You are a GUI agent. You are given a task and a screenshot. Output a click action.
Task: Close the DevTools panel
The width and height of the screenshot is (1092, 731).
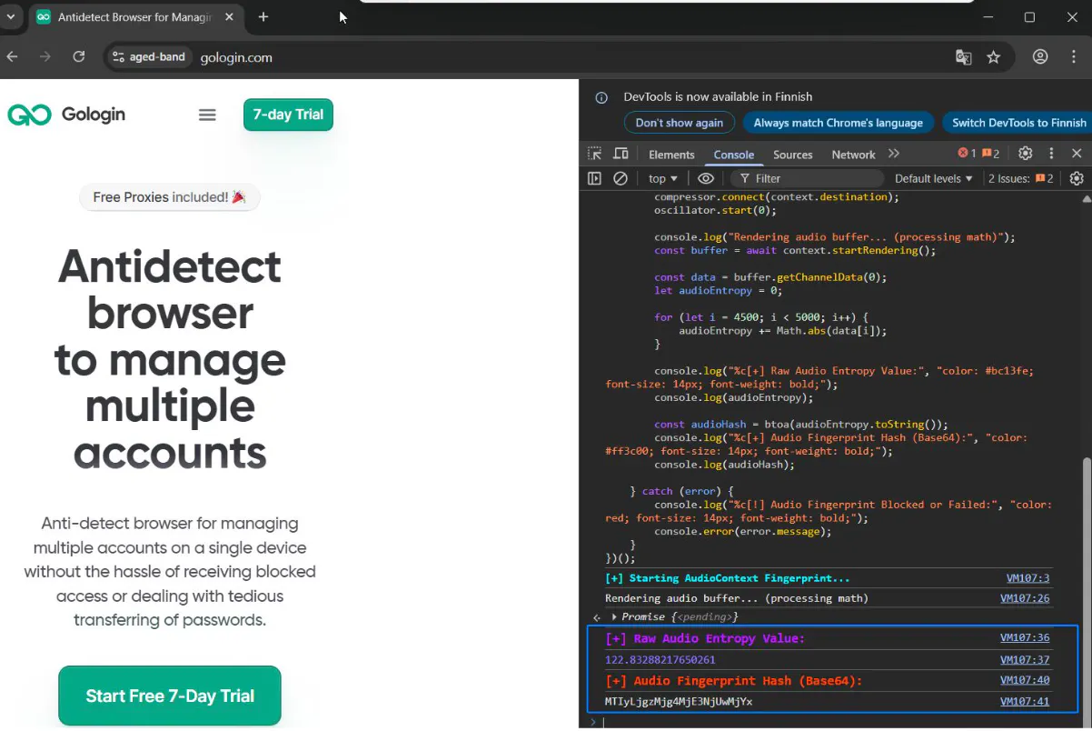point(1077,154)
